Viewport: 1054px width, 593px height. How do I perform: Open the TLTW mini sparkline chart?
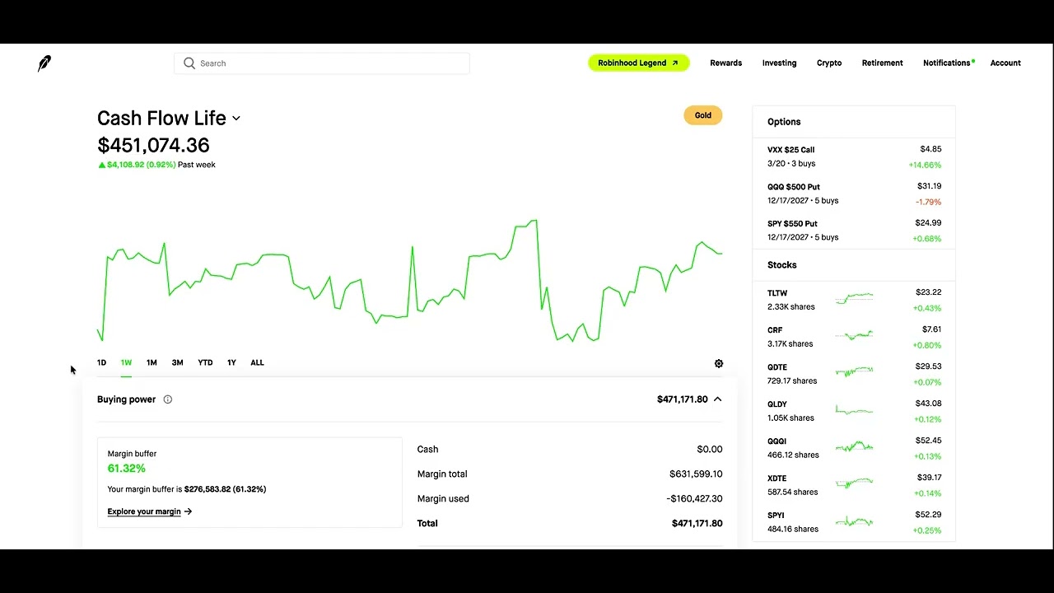[x=854, y=298]
